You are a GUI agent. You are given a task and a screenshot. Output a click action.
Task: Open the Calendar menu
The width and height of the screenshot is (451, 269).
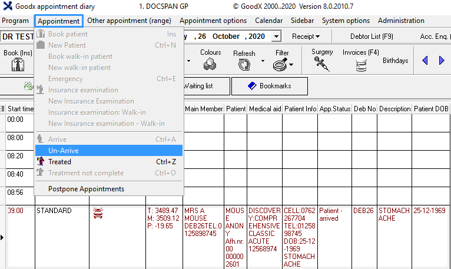[x=268, y=21]
